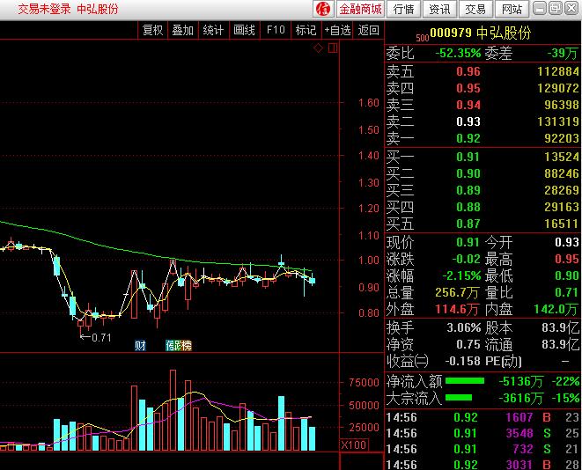Open the 画线 drawing tools
Viewport: 582px width, 470px height.
244,30
